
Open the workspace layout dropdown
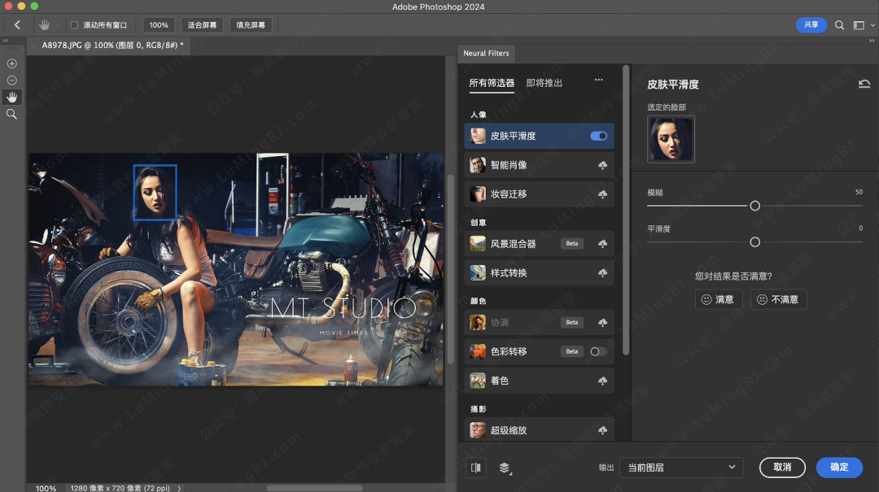tap(861, 25)
